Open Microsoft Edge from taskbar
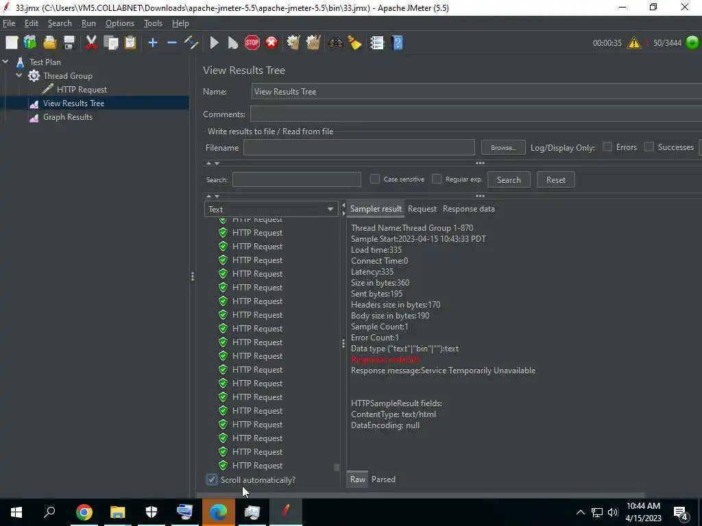This screenshot has width=702, height=526. [219, 512]
